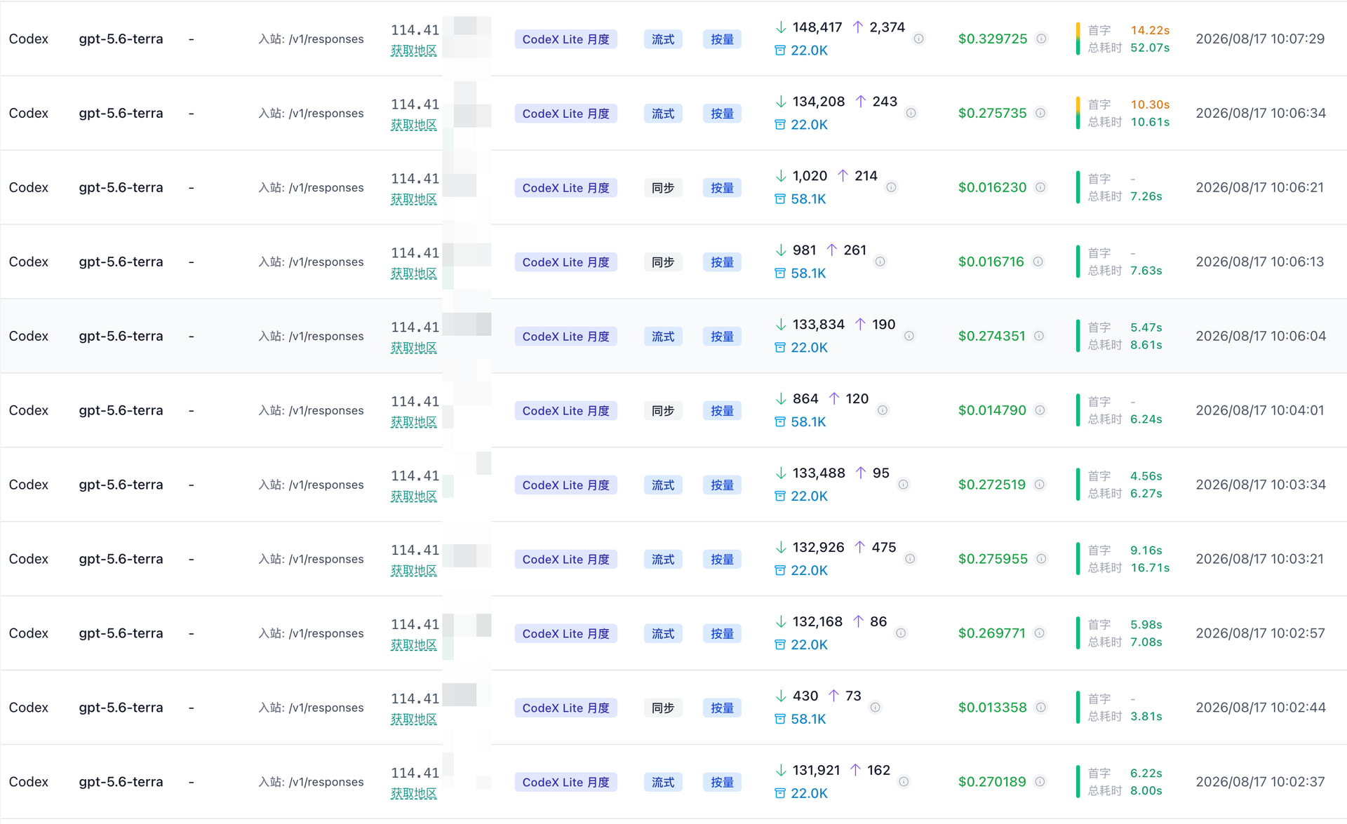1347x824 pixels.
Task: Click 同步 tag in 10:06:21 row
Action: tap(663, 188)
